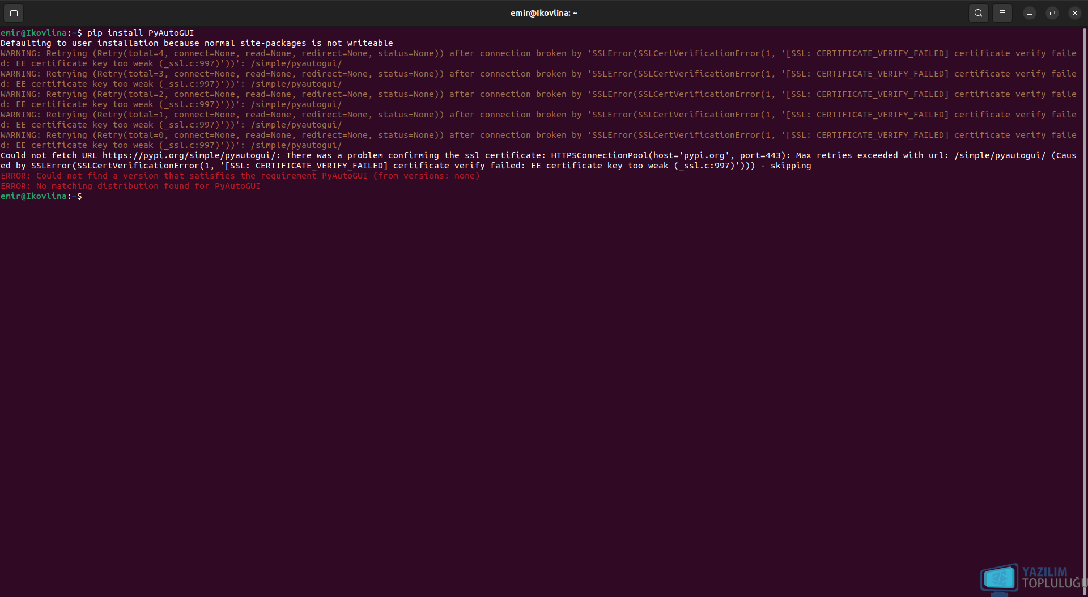Open the terminal search
The image size is (1088, 597).
coord(978,13)
